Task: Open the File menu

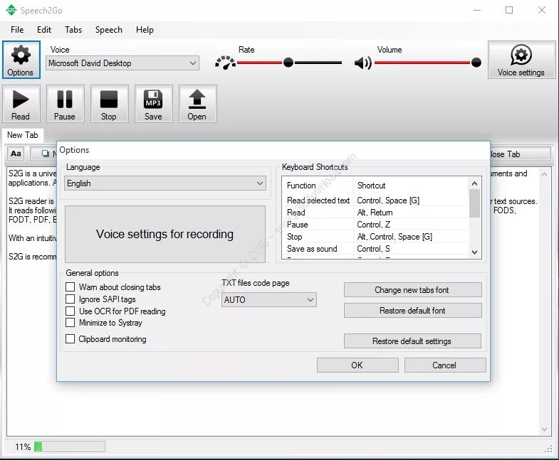Action: (17, 30)
